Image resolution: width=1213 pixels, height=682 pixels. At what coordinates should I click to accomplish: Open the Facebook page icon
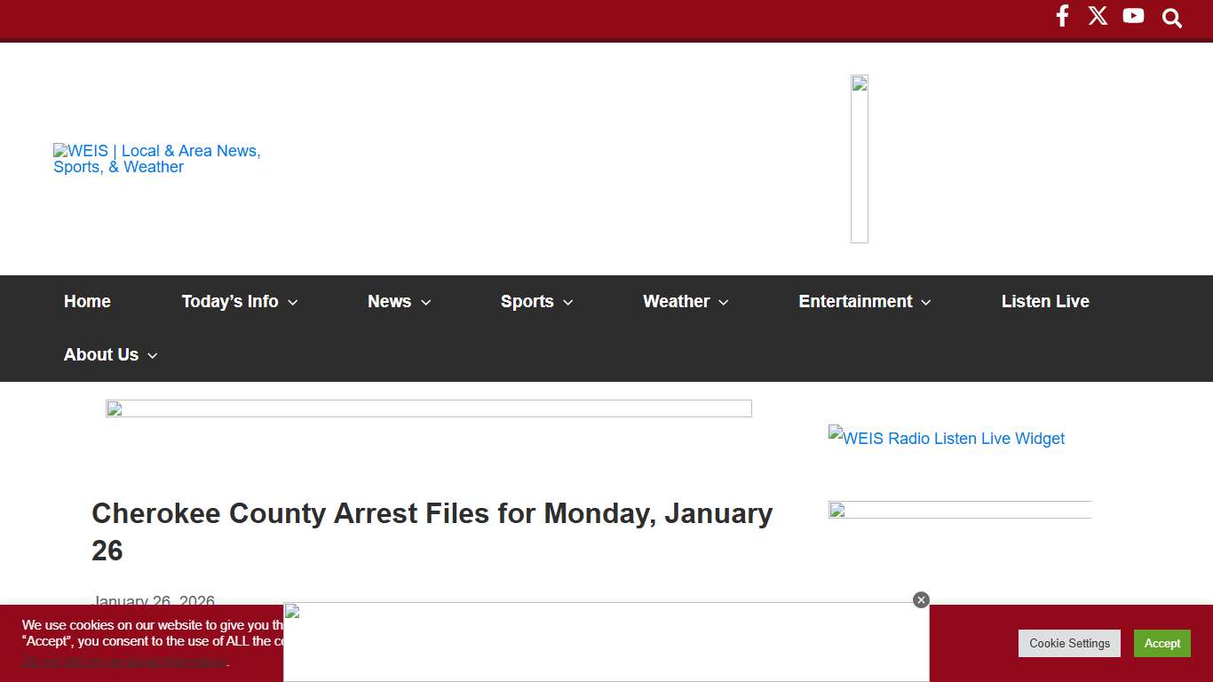(1062, 15)
